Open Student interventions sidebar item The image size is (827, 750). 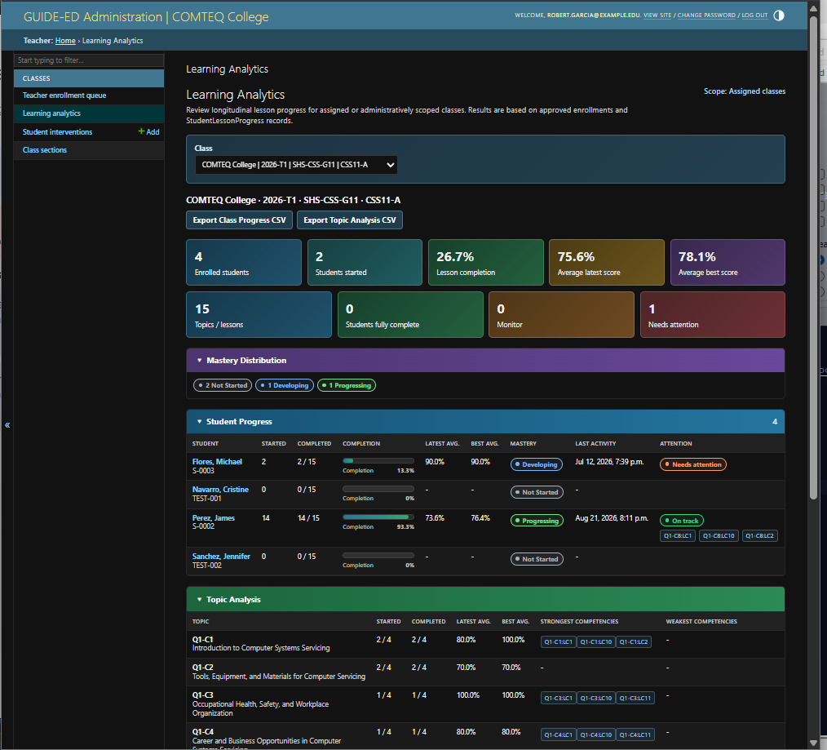[x=57, y=132]
